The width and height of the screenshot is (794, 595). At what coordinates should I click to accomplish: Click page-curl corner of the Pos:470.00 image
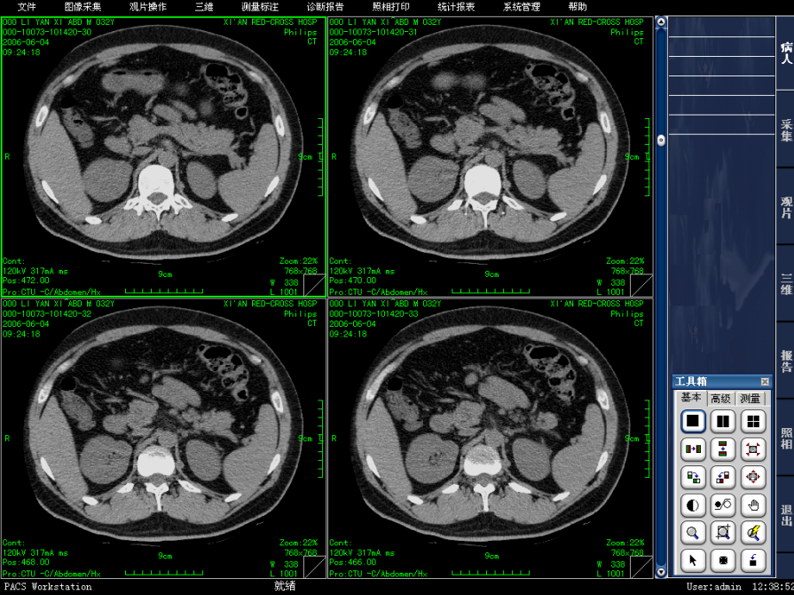641,286
